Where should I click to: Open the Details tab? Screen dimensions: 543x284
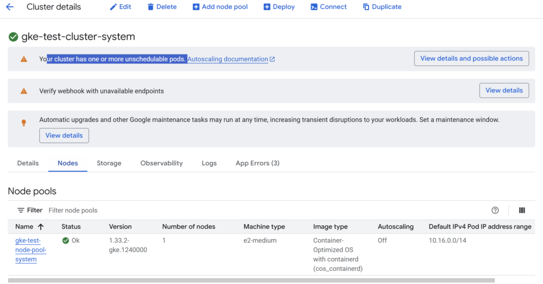(28, 163)
